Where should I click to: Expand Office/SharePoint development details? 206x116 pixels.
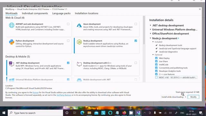(150, 34)
